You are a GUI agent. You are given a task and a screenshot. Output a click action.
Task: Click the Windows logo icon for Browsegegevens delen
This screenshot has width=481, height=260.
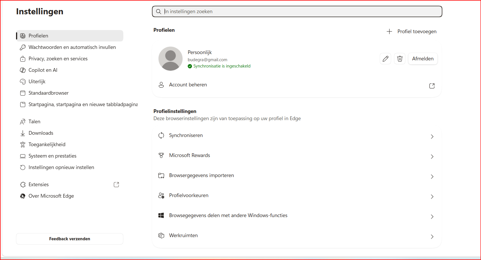pos(161,215)
